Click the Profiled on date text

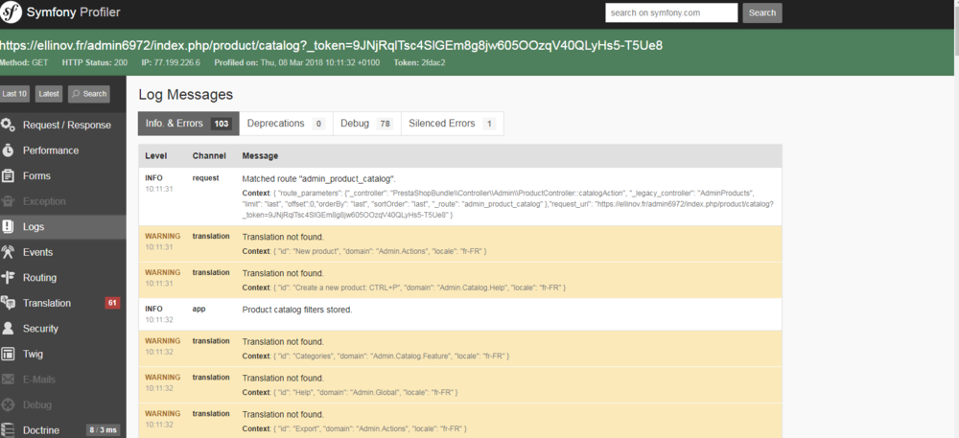click(296, 63)
